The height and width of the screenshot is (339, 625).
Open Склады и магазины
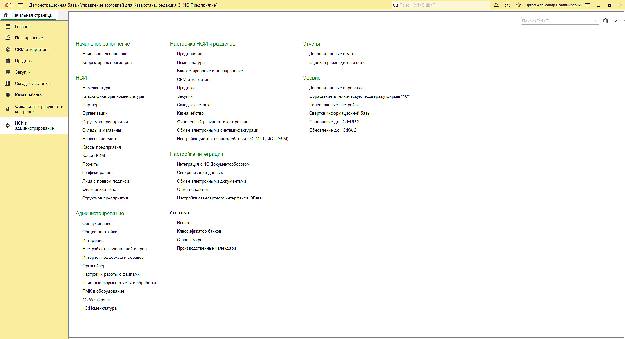tap(102, 130)
